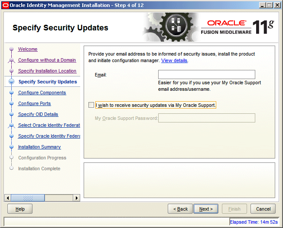283x228 pixels.
Task: Go to Configure Components step
Action: pos(42,93)
